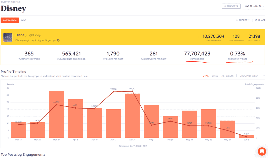
Task: Click the 0.73% engagement rate value
Action: (x=237, y=54)
